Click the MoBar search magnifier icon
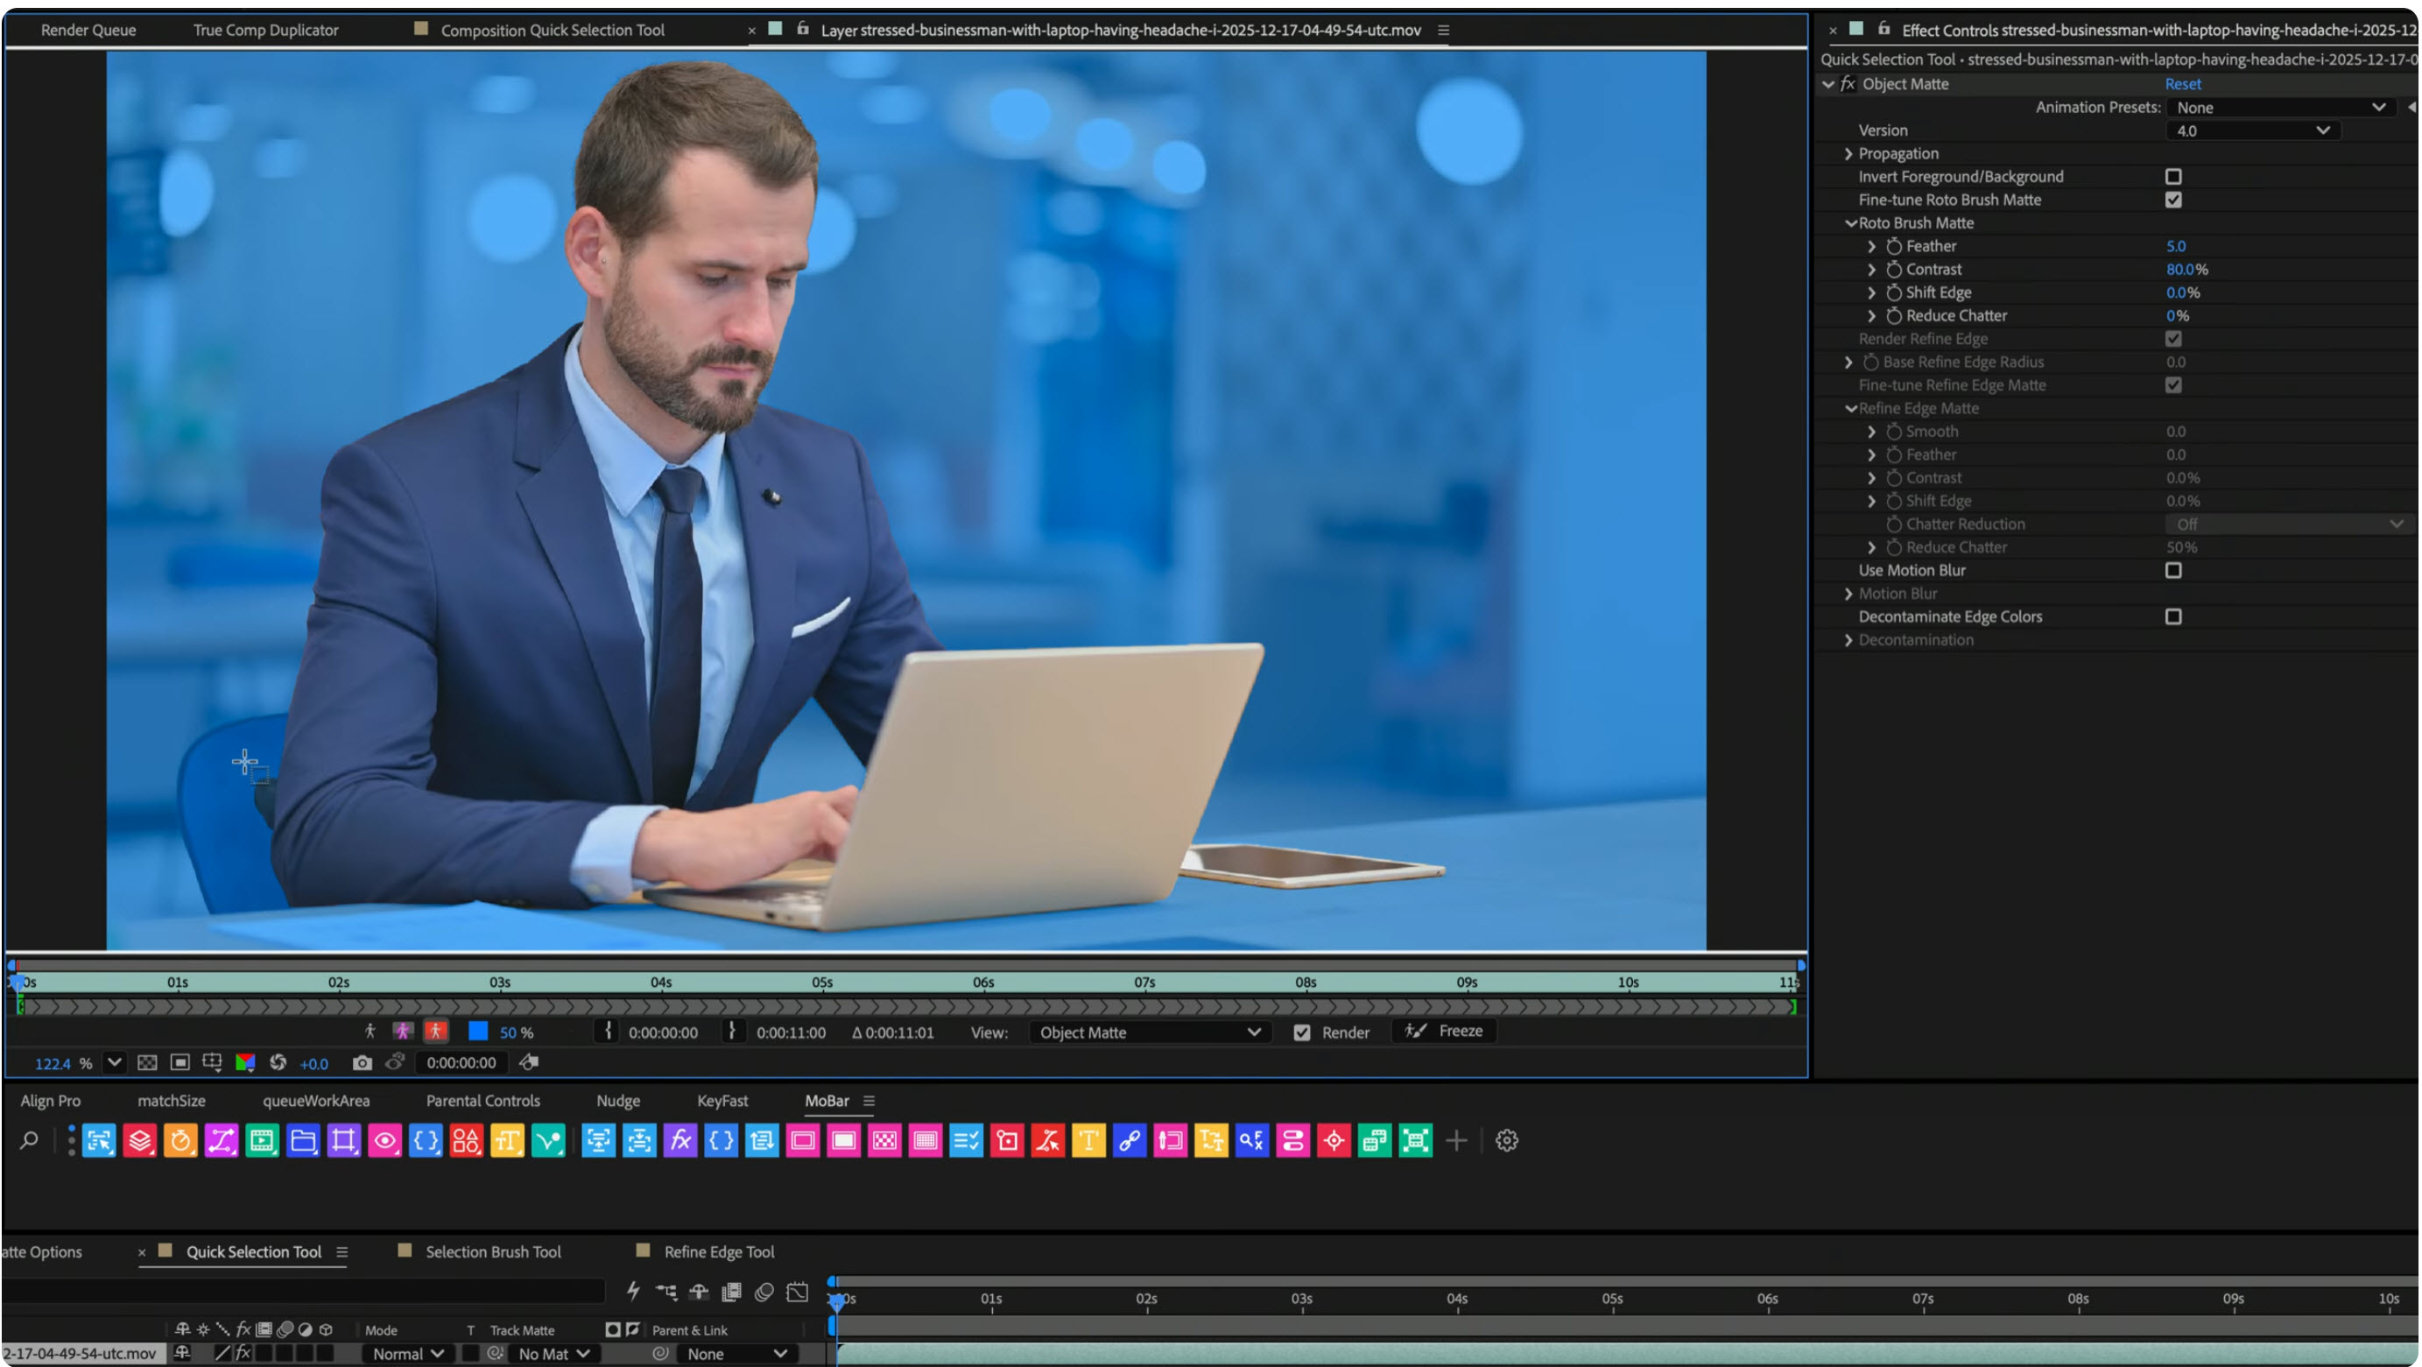This screenshot has height=1367, width=2422. 29,1140
